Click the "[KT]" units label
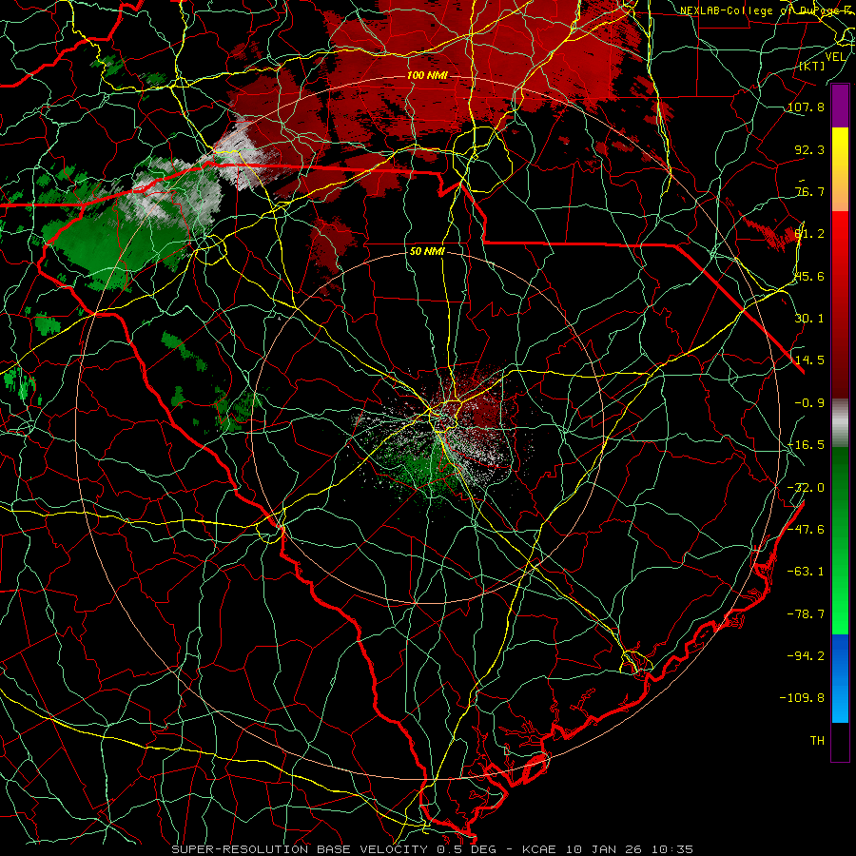 tap(812, 66)
